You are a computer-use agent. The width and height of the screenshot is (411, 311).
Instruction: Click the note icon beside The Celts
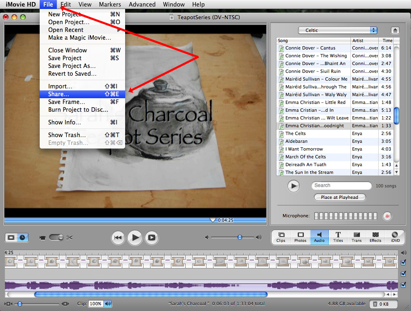pyautogui.click(x=281, y=134)
